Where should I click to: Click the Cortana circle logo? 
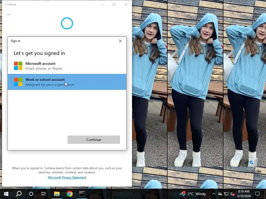[67, 23]
